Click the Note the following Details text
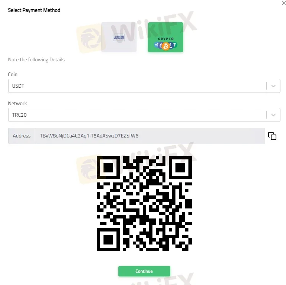 36,60
